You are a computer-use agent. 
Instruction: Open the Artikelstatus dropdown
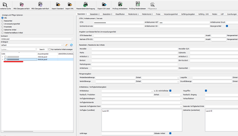[x=127, y=91]
